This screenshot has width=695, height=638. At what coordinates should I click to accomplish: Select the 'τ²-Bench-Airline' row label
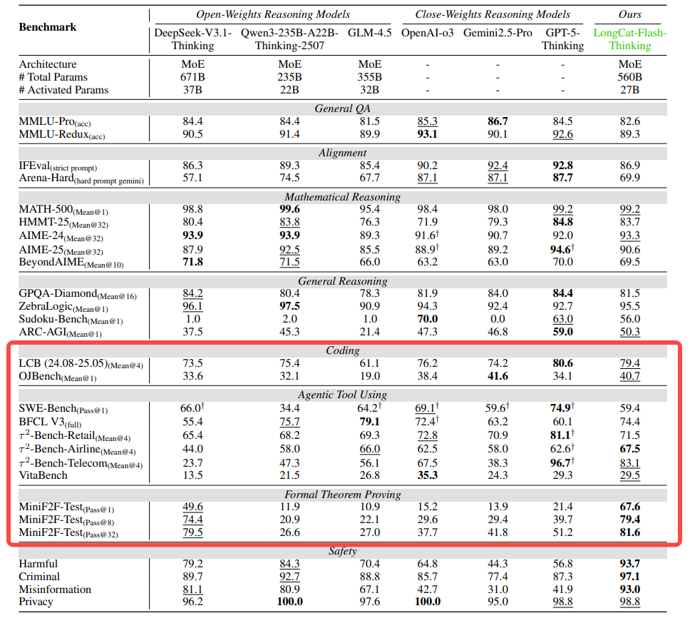click(x=77, y=449)
